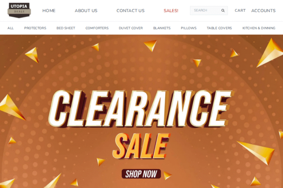Open Kitchen & Dinning category
The image size is (283, 188).
[259, 28]
